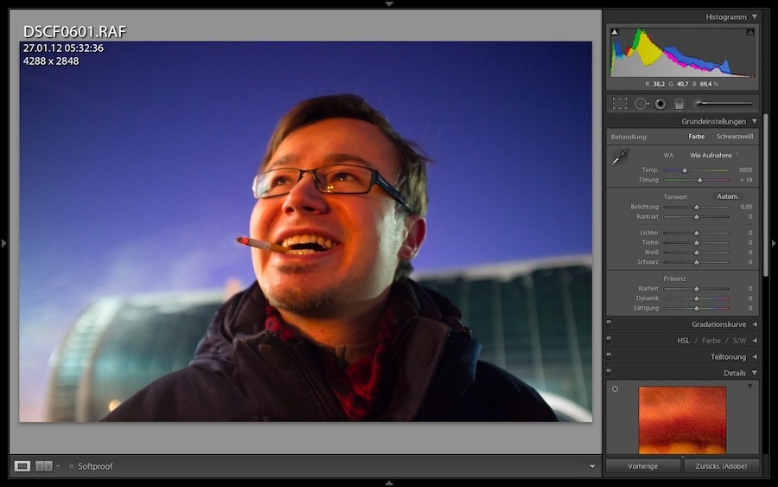The height and width of the screenshot is (487, 778).
Task: Toggle highlight clipping indicator in histogram
Action: (749, 33)
